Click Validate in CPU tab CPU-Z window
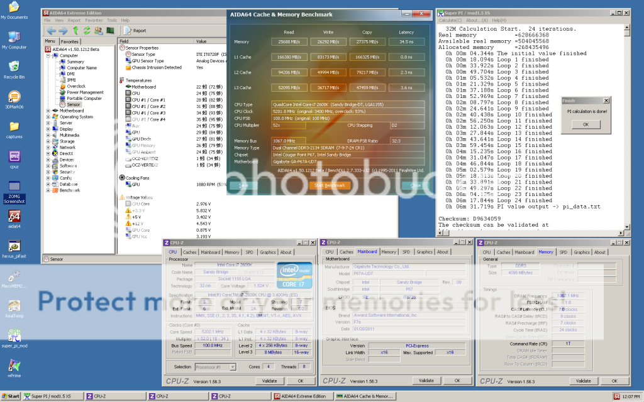This screenshot has height=402, width=644. [x=269, y=381]
